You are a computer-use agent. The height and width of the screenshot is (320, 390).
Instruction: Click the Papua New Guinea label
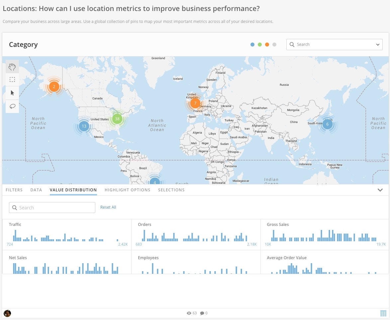335,166
